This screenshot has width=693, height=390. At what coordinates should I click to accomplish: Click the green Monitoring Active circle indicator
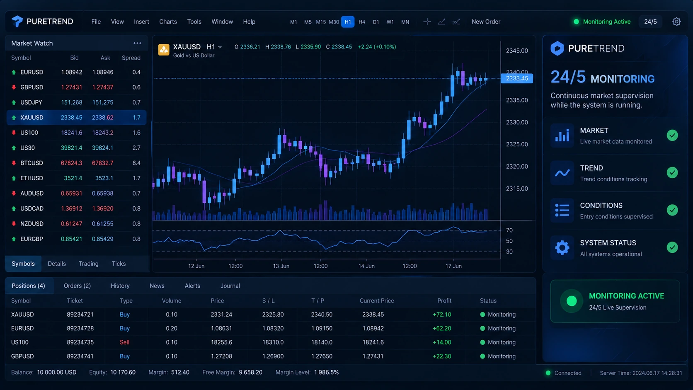(572, 301)
